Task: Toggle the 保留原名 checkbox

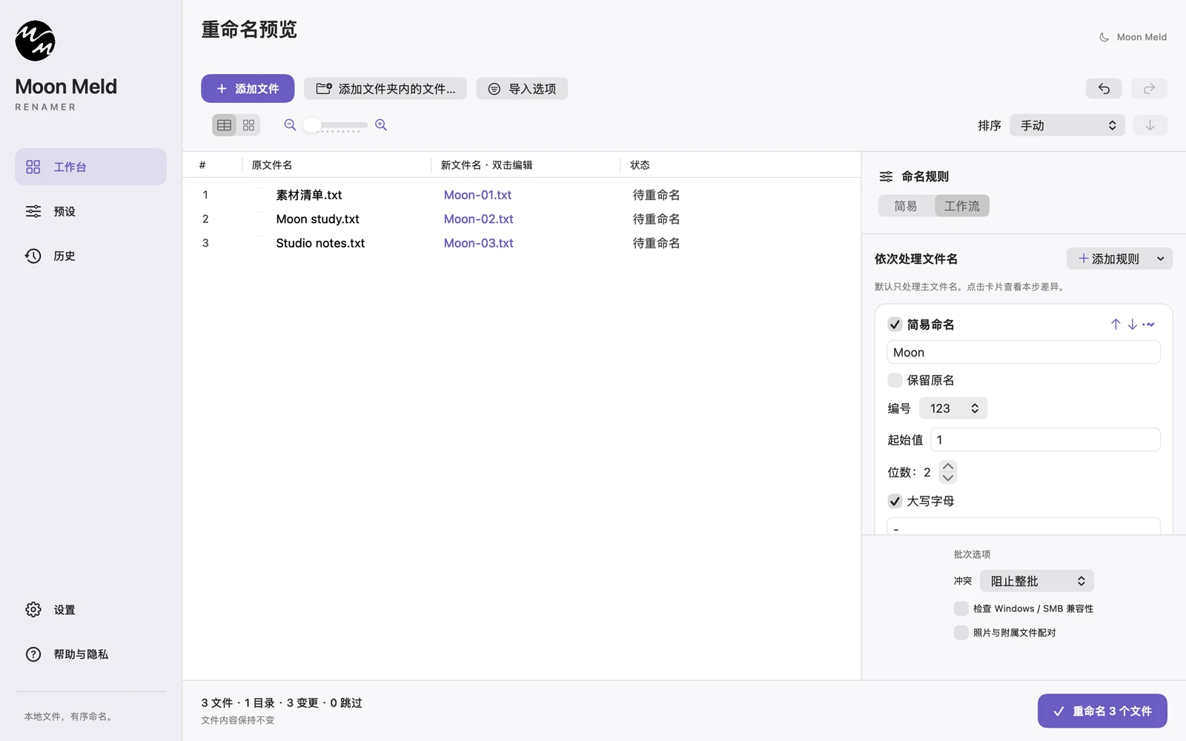Action: click(x=895, y=380)
